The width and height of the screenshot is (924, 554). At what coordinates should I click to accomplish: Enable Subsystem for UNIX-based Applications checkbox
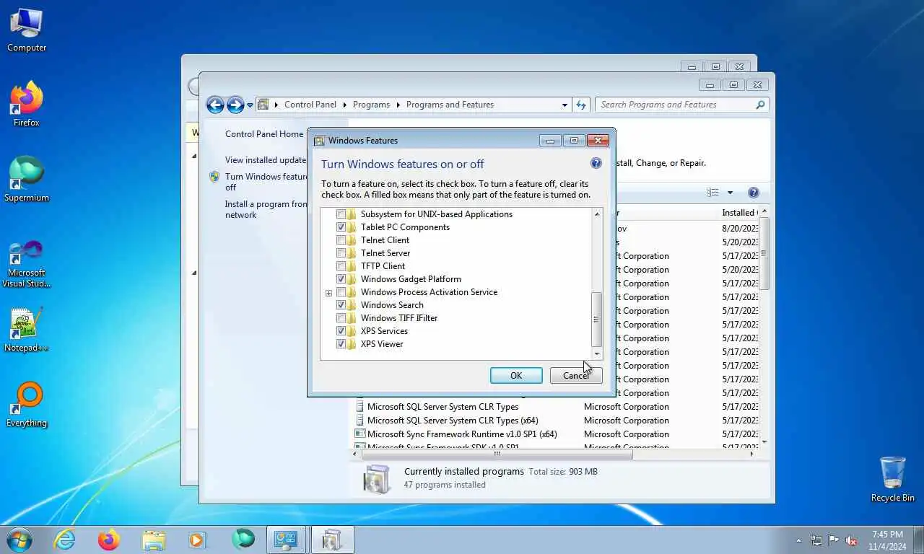pos(341,214)
